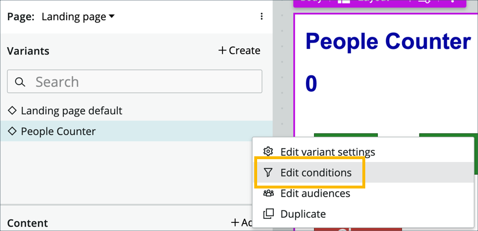Select Duplicate in the context menu
Viewport: 478px width, 231px height.
[303, 214]
